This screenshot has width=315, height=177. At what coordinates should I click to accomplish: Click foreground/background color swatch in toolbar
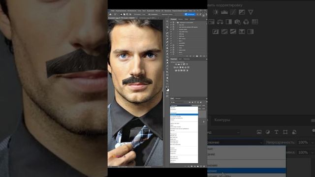point(167,89)
